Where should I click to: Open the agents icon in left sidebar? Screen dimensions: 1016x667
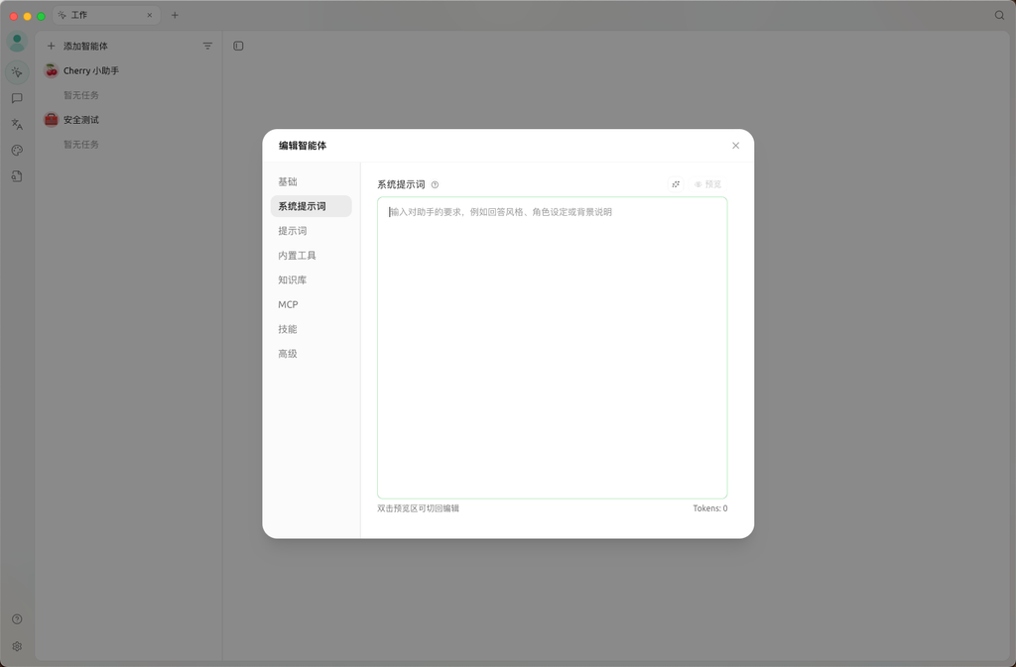click(x=17, y=71)
